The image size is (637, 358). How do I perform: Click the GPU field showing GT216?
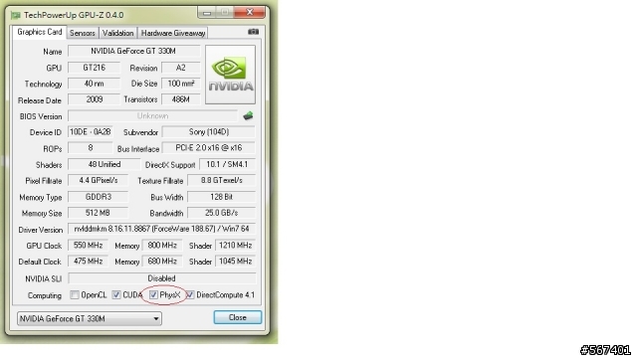pos(94,68)
